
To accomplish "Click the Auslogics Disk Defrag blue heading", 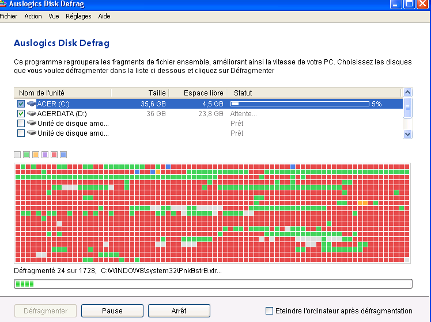I will pyautogui.click(x=62, y=43).
